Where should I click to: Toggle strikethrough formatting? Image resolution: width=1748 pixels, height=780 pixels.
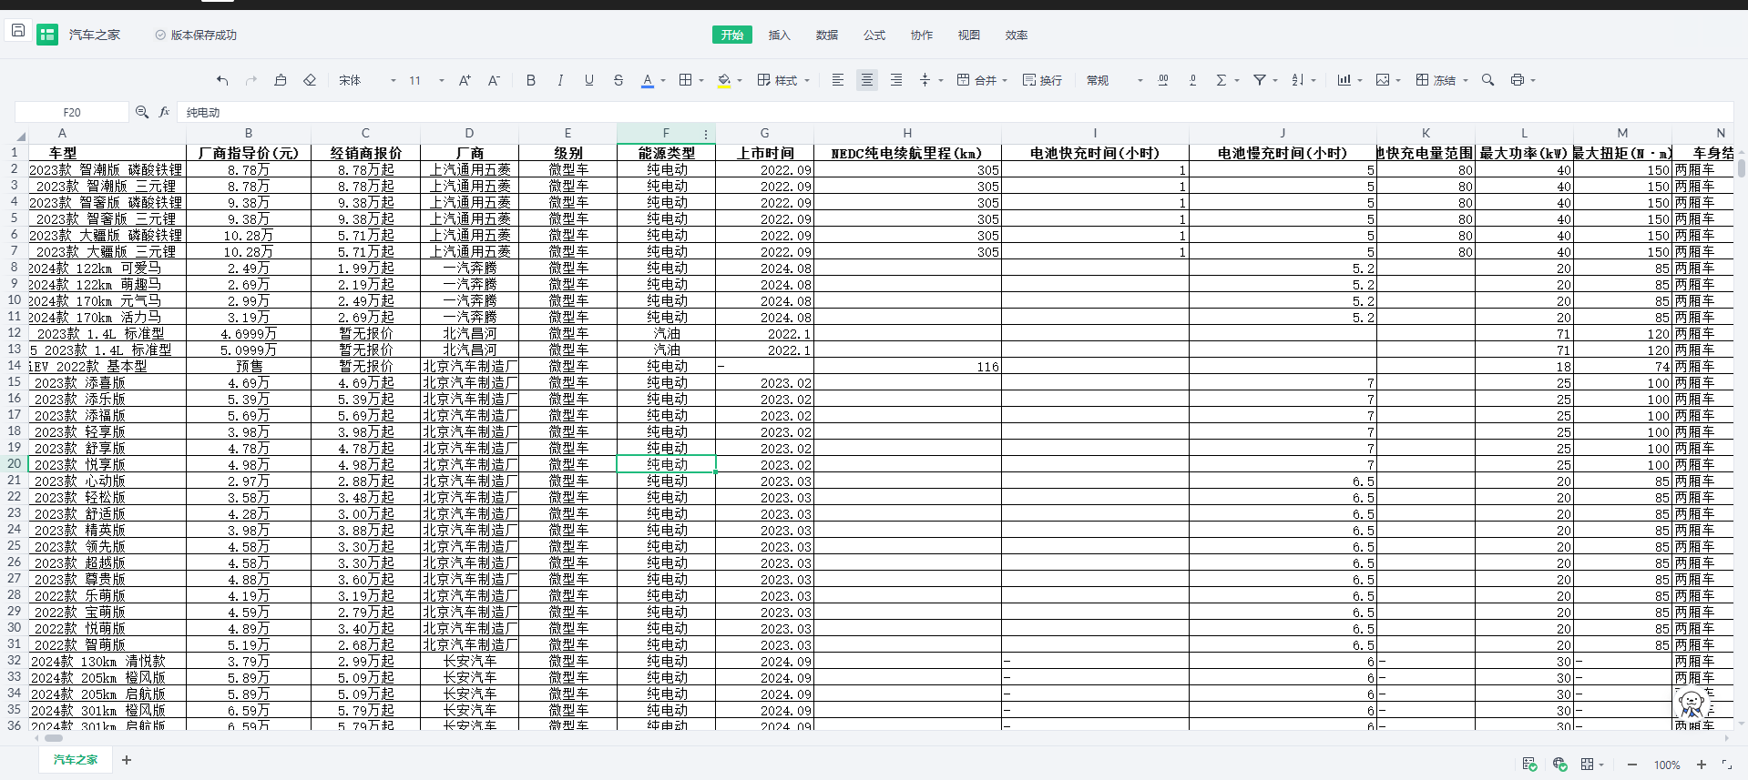pyautogui.click(x=618, y=80)
